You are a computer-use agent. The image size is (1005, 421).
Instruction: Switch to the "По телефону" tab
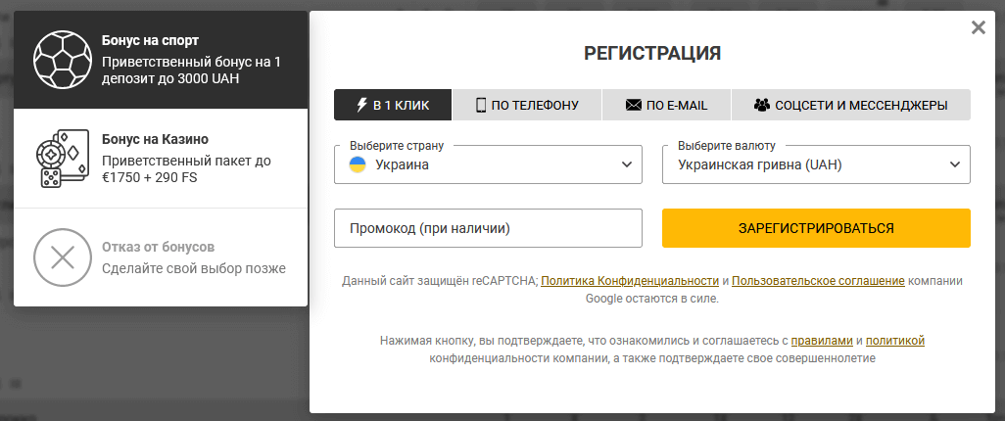(x=527, y=105)
